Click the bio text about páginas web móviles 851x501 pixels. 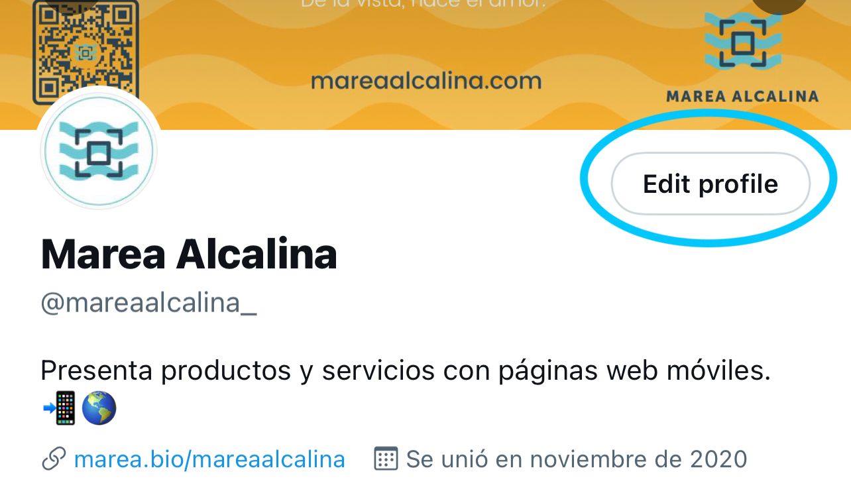(406, 371)
